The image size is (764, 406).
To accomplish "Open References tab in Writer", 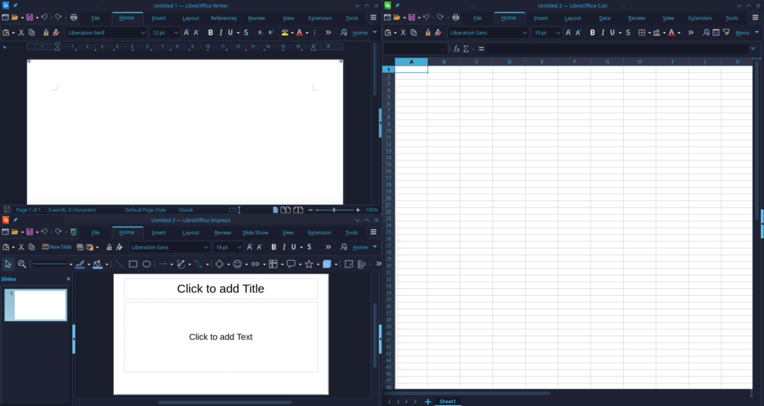I will point(224,18).
